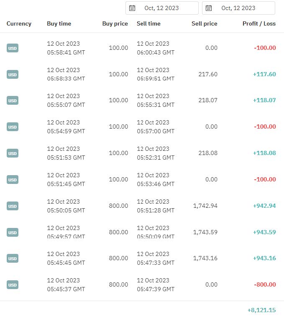Click the start date calendar icon
284x318 pixels.
pyautogui.click(x=132, y=8)
